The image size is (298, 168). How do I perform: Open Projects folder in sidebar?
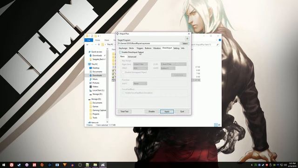click(96, 114)
